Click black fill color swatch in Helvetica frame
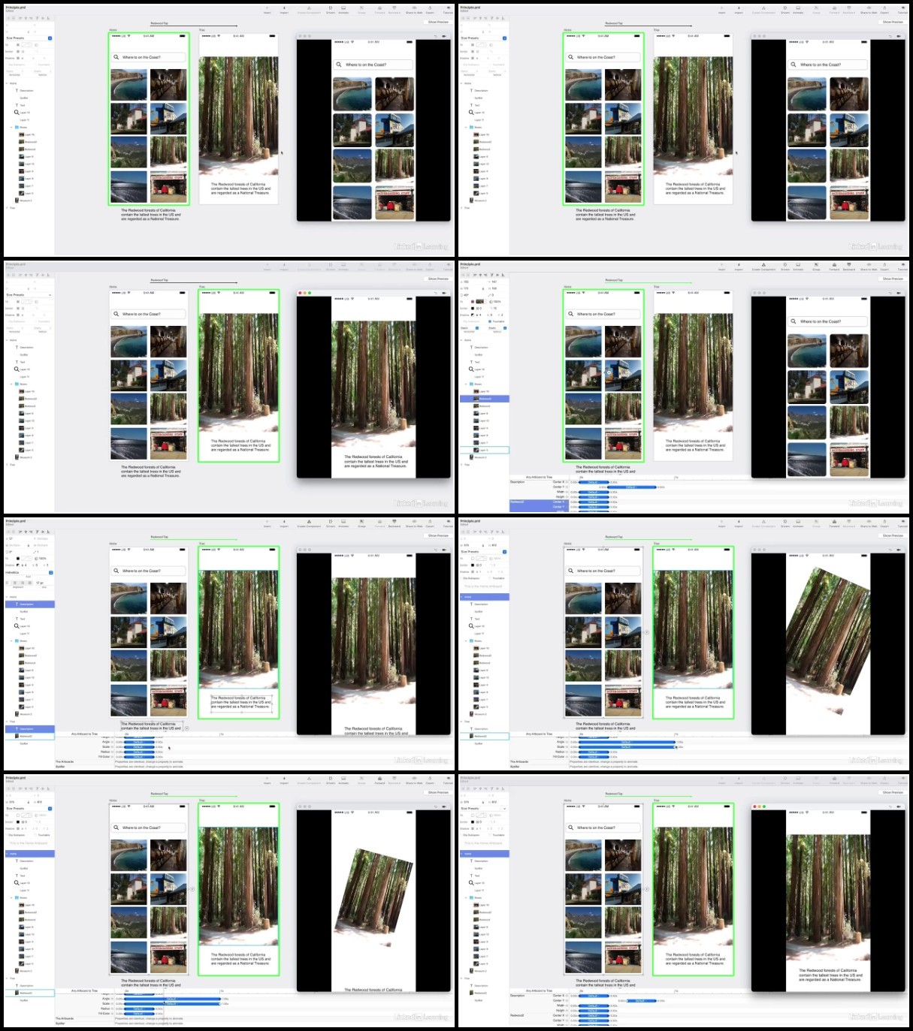This screenshot has width=913, height=1031. coord(17,558)
